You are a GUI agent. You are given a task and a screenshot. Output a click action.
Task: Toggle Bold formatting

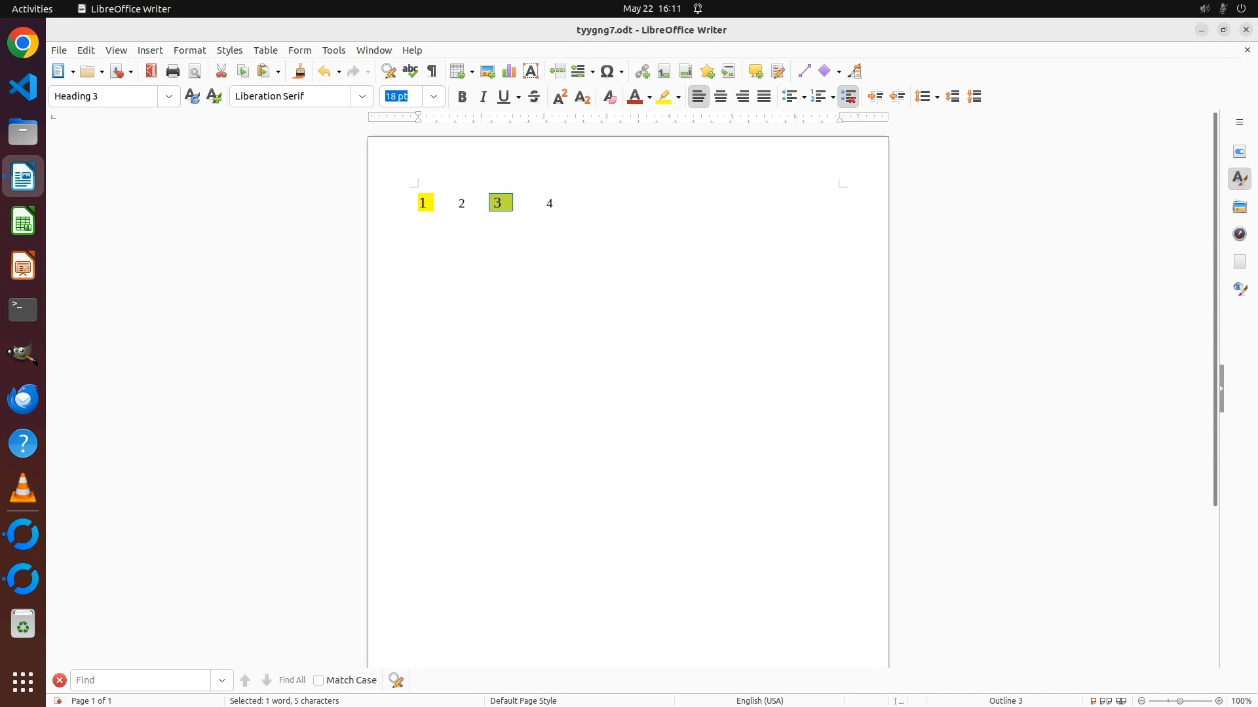[x=462, y=97]
